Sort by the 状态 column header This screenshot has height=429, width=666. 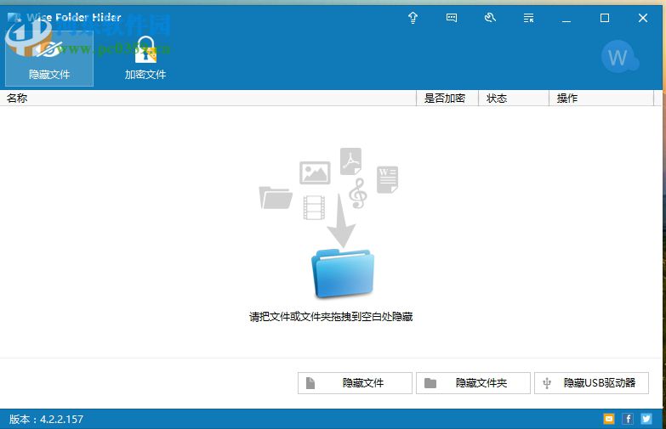(x=514, y=98)
